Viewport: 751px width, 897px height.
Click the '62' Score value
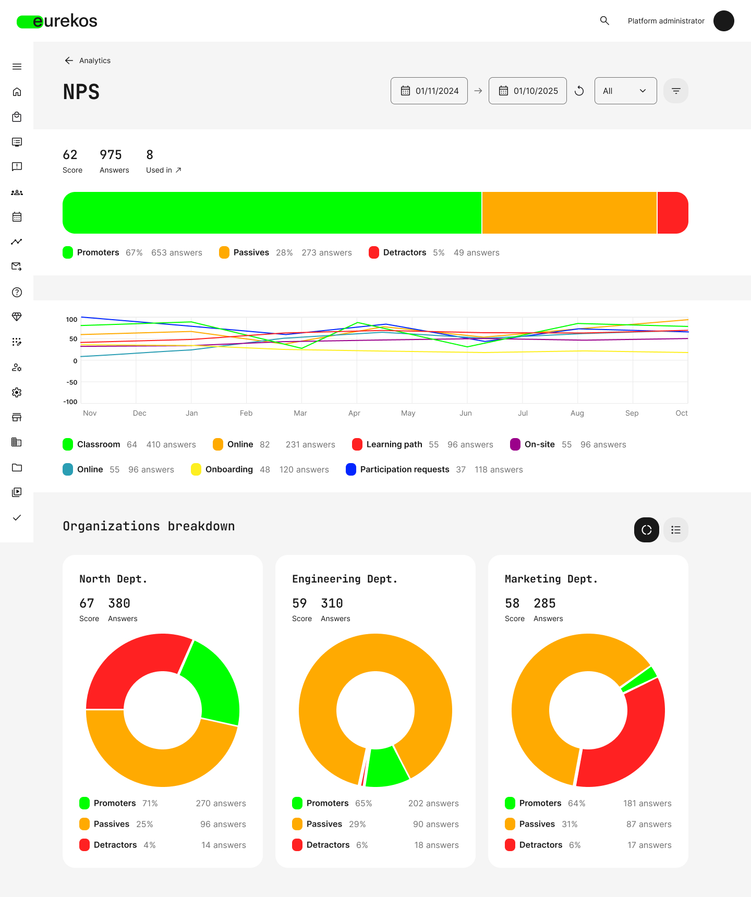coord(70,155)
